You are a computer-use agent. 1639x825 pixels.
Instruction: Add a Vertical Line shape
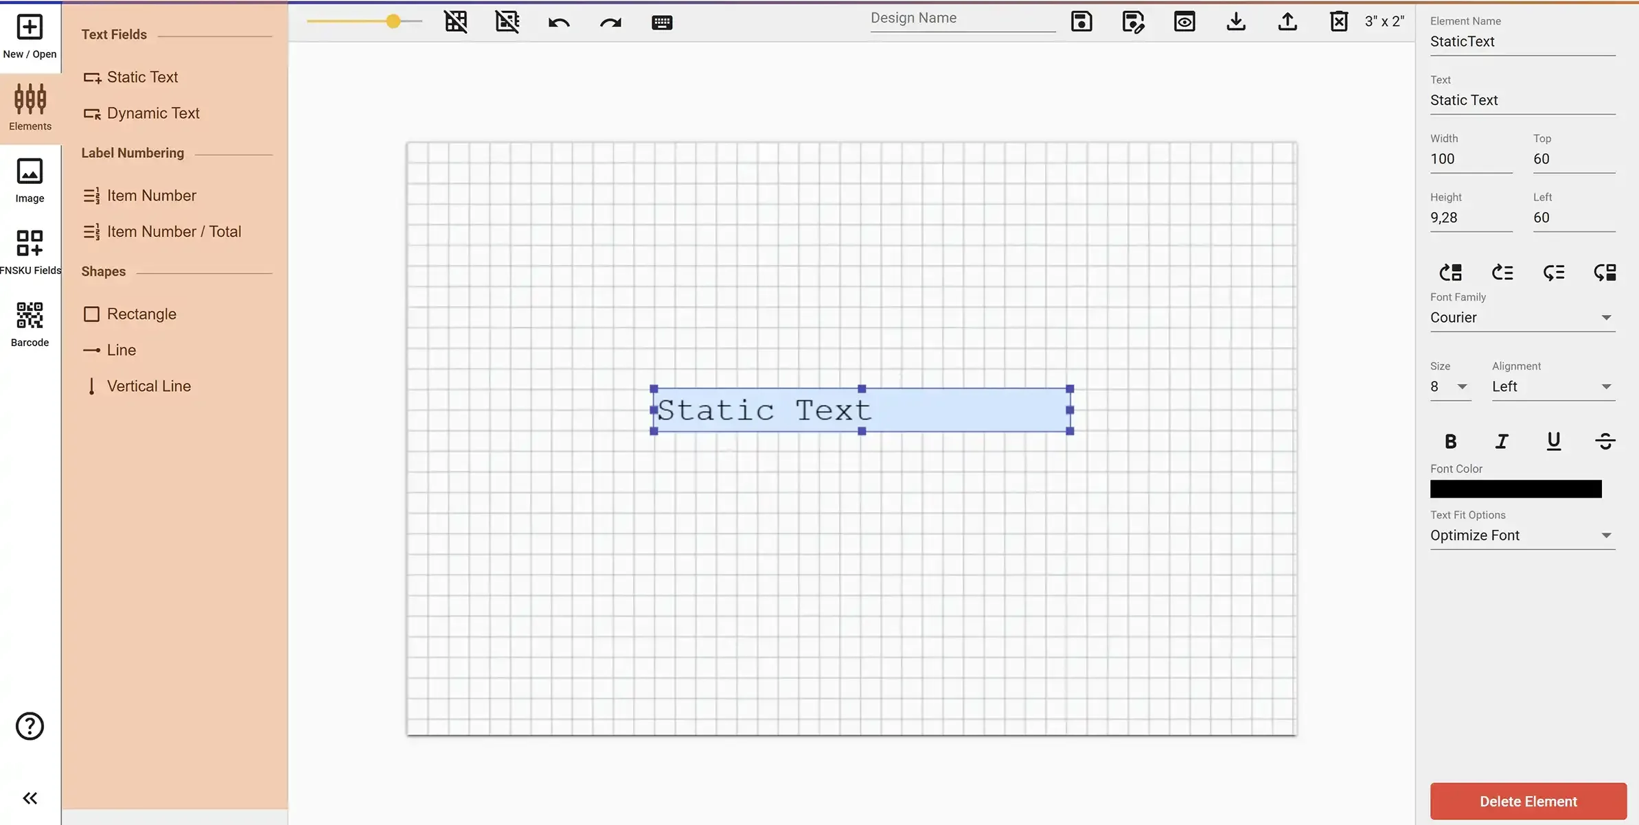[x=137, y=386]
